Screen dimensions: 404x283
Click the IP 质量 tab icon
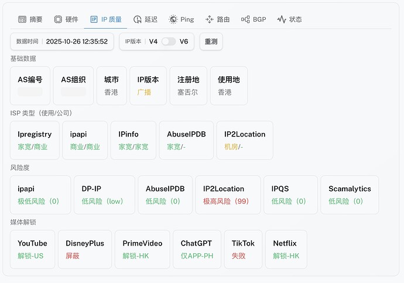pos(94,19)
